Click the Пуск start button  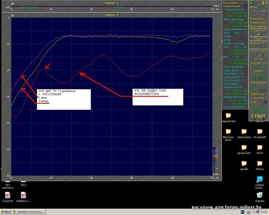pyautogui.click(x=6, y=212)
